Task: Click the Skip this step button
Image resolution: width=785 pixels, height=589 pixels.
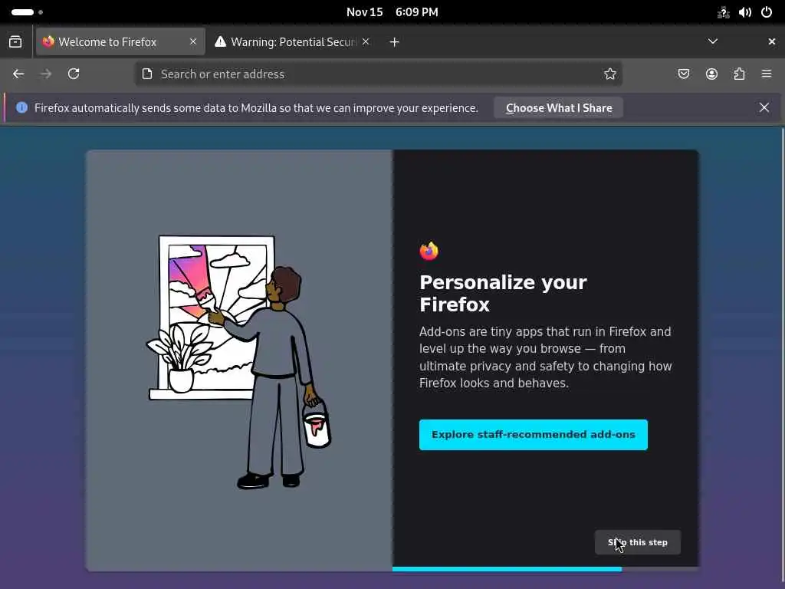Action: tap(637, 542)
